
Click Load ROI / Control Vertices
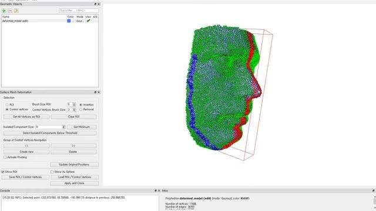[x=75, y=177]
